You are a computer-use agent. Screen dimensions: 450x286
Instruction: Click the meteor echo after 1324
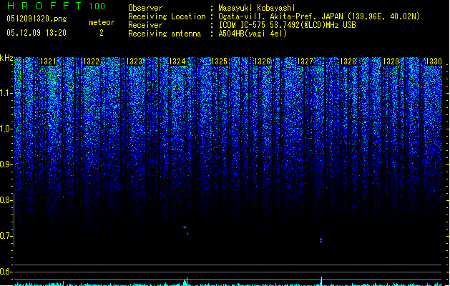[186, 230]
